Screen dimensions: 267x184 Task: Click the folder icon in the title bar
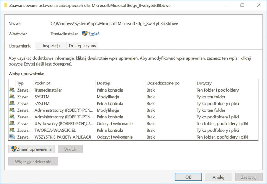[x=5, y=5]
